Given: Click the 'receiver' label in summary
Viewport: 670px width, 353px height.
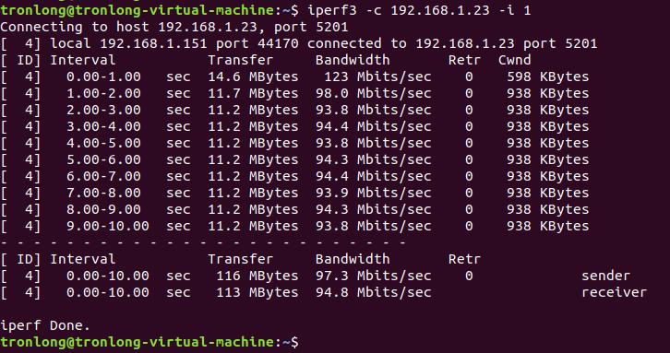Looking at the screenshot, I should [x=614, y=292].
